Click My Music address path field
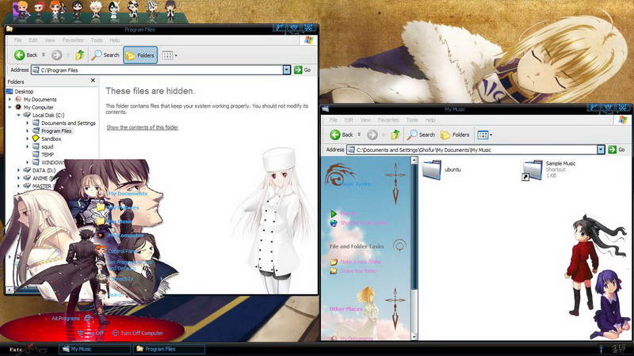 click(472, 150)
